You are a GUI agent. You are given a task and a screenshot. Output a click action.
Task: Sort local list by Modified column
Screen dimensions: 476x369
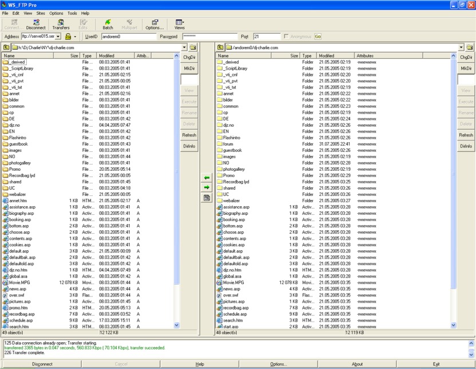(x=116, y=56)
